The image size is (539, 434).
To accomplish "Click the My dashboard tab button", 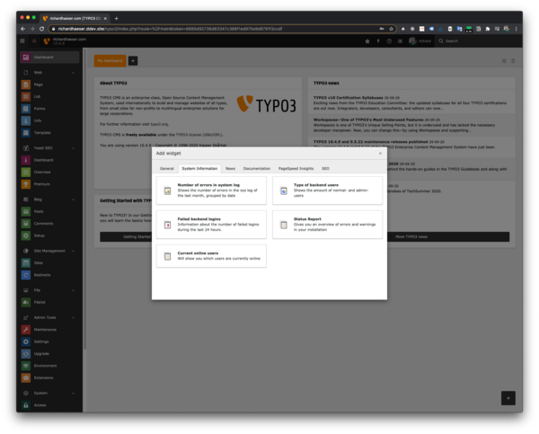I will (x=110, y=61).
